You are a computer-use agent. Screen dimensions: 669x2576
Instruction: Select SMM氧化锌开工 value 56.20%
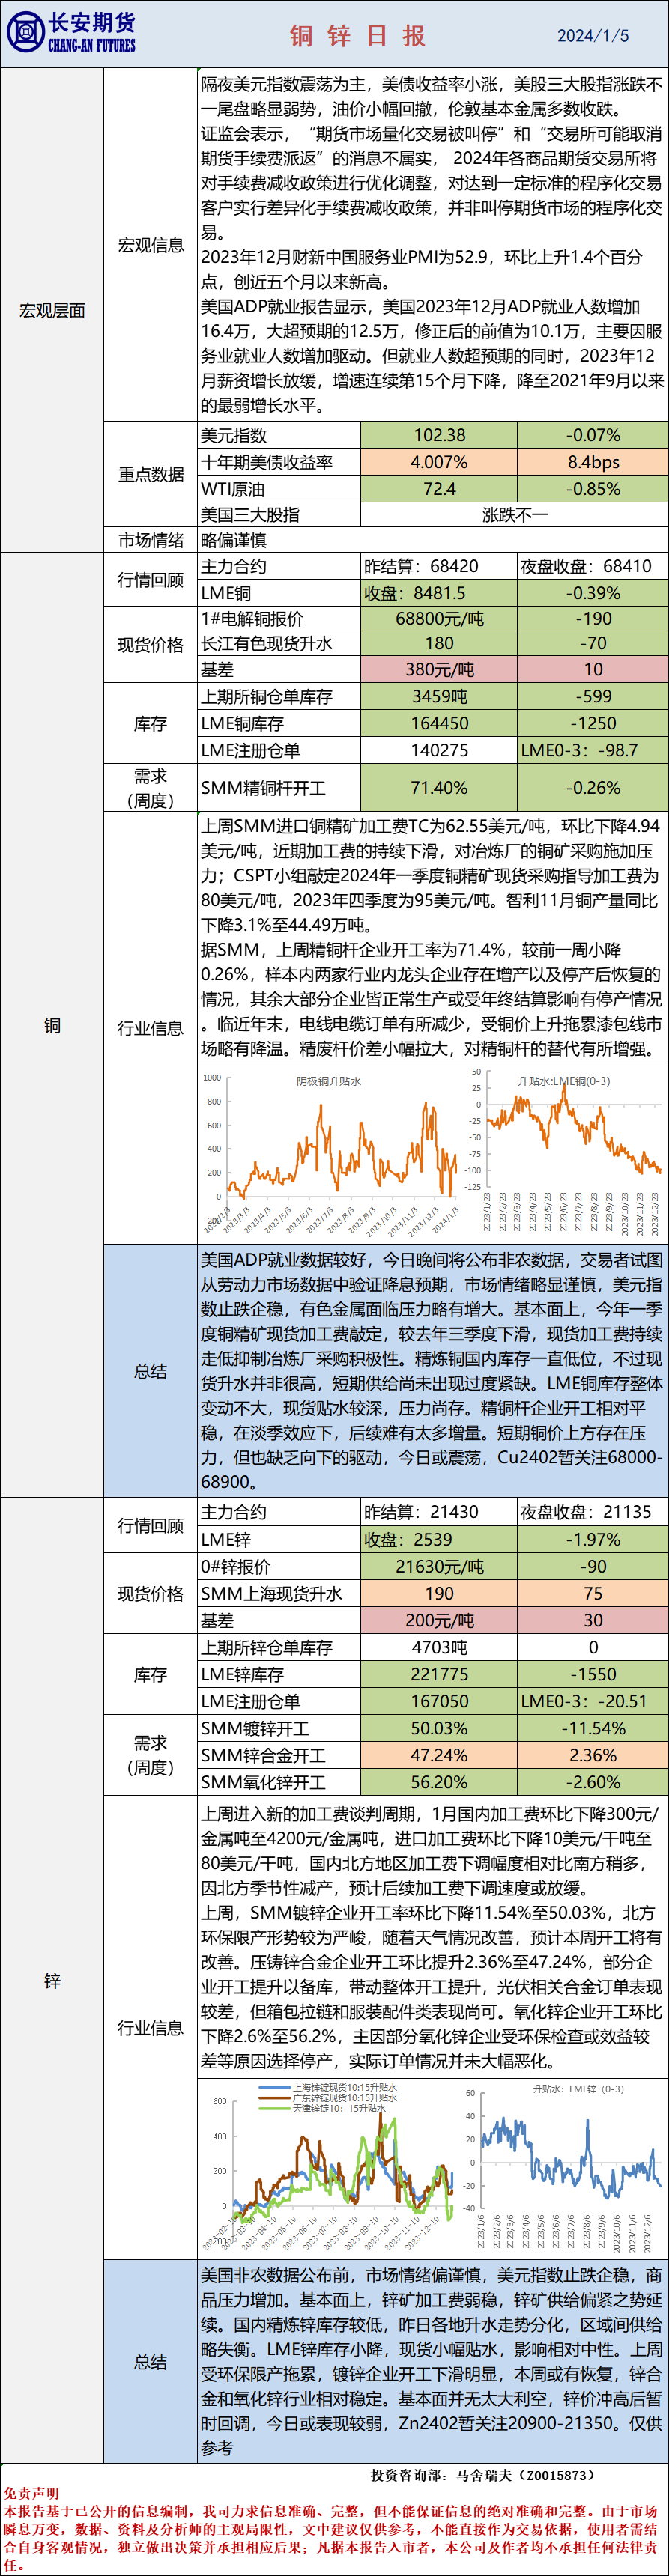point(439,1782)
